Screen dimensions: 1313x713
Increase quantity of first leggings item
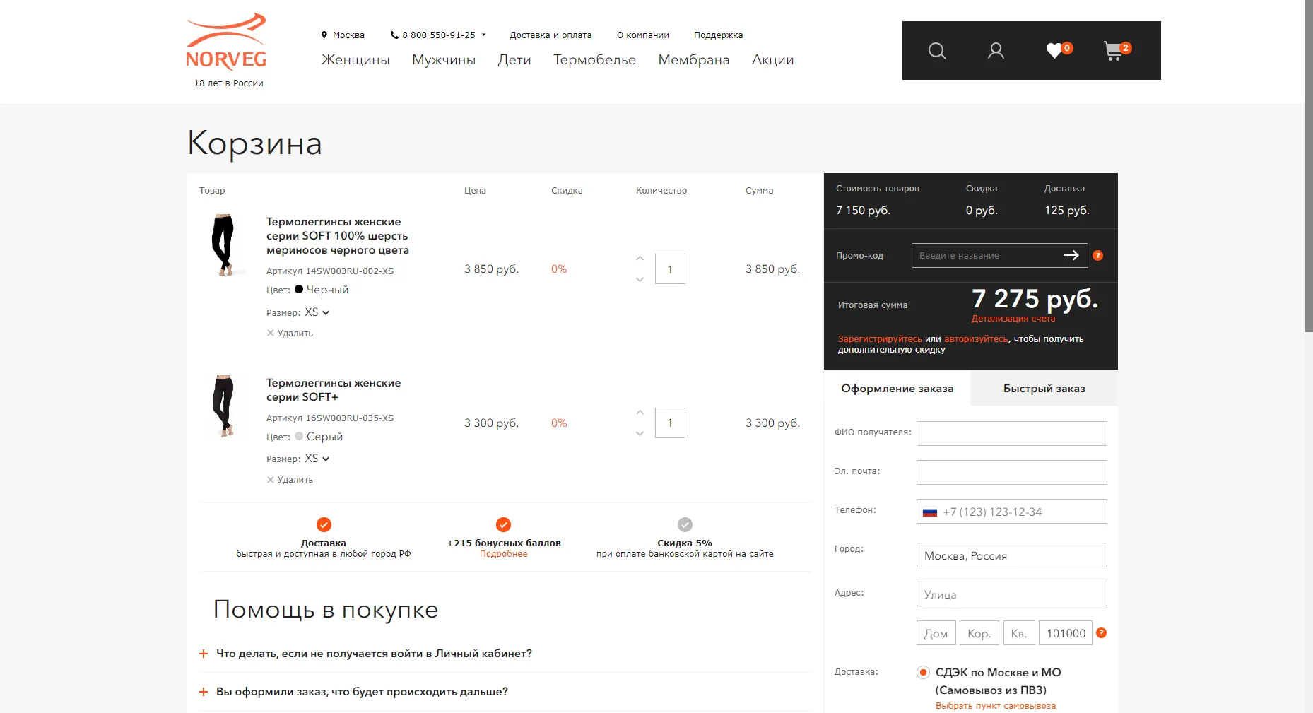[x=640, y=259]
